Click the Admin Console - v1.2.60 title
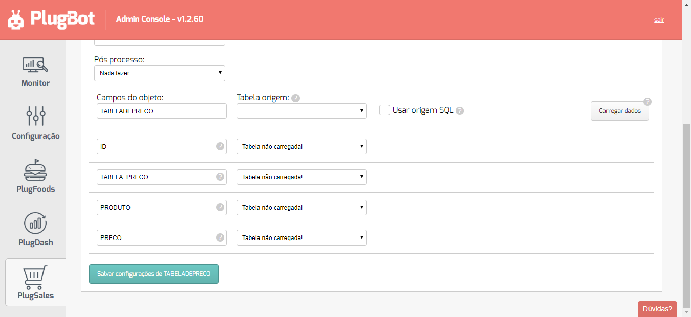The height and width of the screenshot is (317, 691). coord(160,19)
